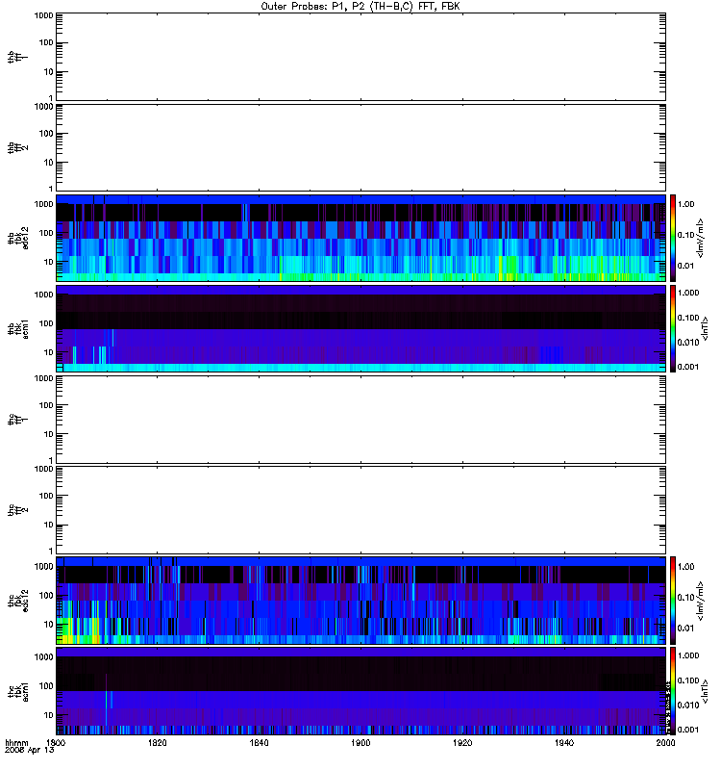This screenshot has height=770, width=721.
Task: Click the "hhmm" axis units label
Action: 16,743
